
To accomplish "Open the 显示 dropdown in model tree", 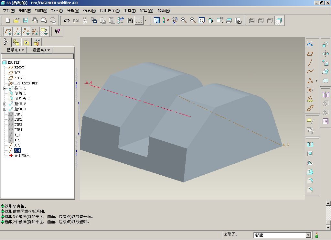I will [x=14, y=50].
